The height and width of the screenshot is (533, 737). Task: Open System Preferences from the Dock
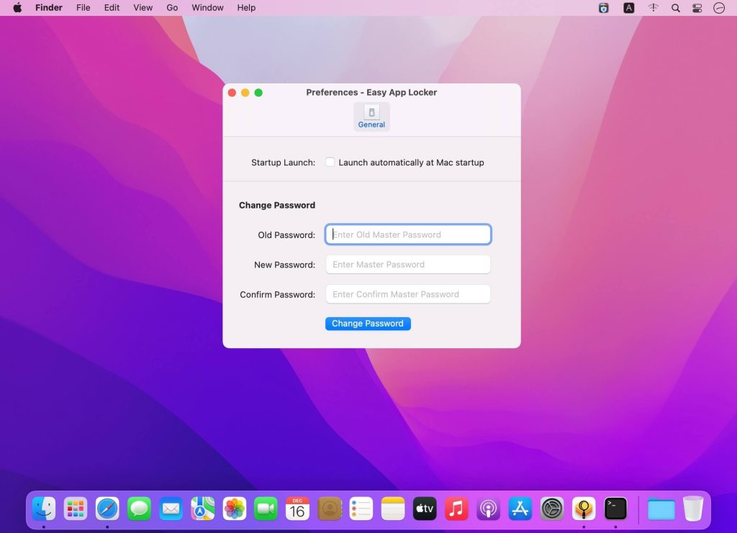[x=551, y=509]
